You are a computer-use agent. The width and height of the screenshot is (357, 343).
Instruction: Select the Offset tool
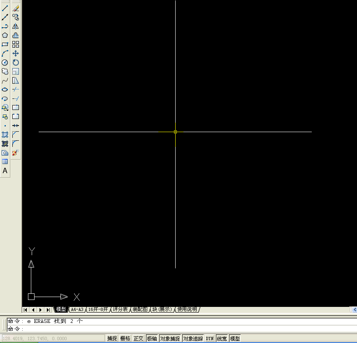pyautogui.click(x=16, y=35)
